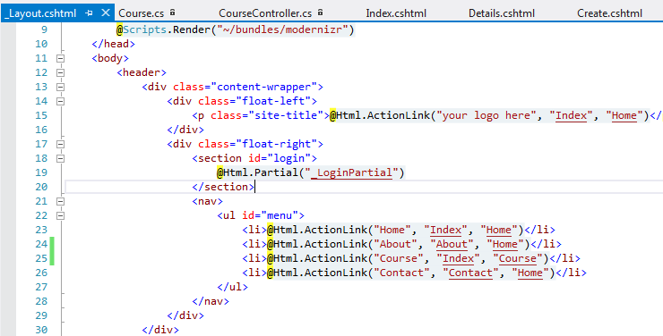The height and width of the screenshot is (336, 663).
Task: Collapse the float-right div on line 17
Action: pyautogui.click(x=60, y=144)
